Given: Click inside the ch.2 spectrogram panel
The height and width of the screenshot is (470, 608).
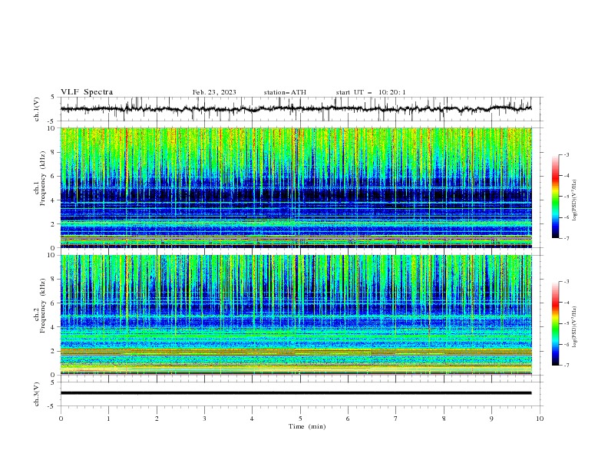Looking at the screenshot, I should 296,315.
